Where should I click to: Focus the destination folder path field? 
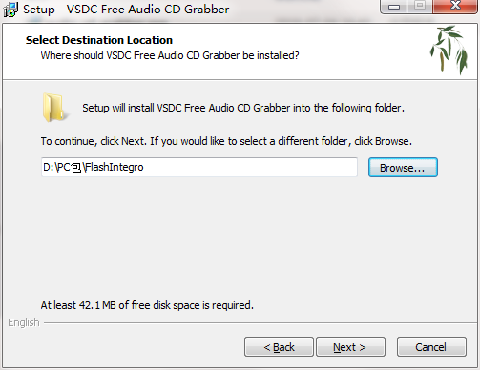click(199, 167)
